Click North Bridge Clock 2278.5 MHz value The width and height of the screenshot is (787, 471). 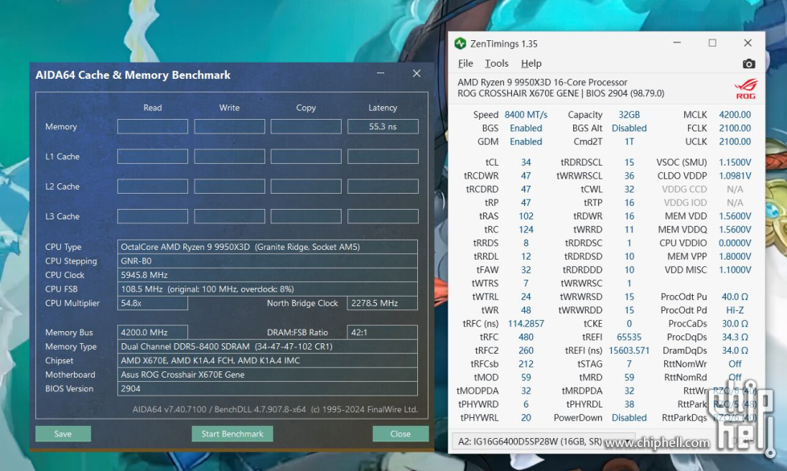[383, 303]
